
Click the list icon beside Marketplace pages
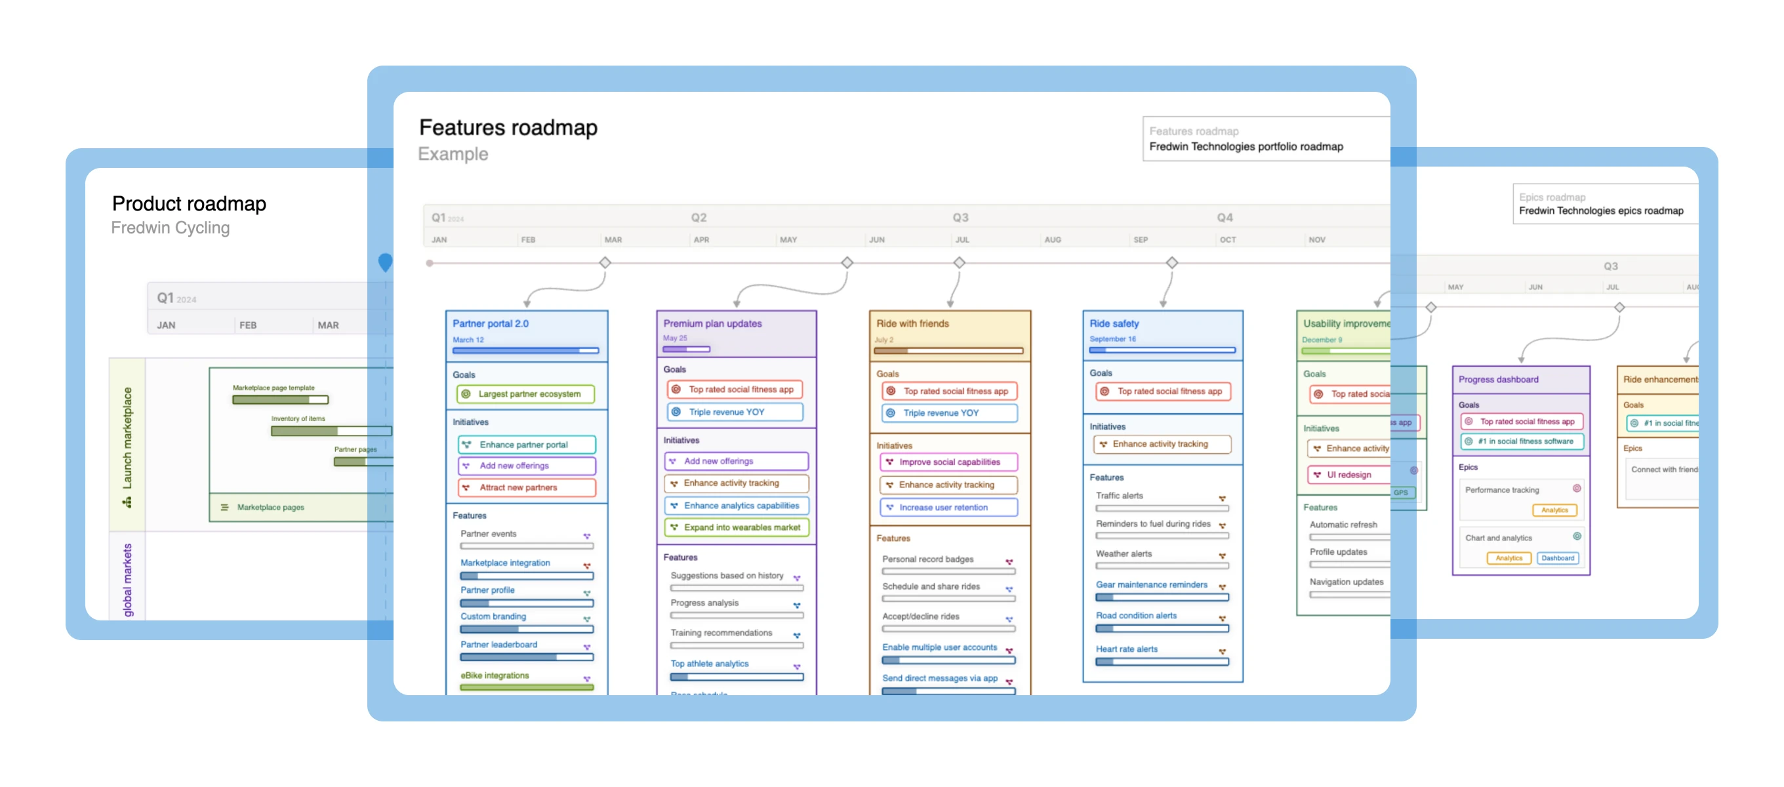(224, 507)
